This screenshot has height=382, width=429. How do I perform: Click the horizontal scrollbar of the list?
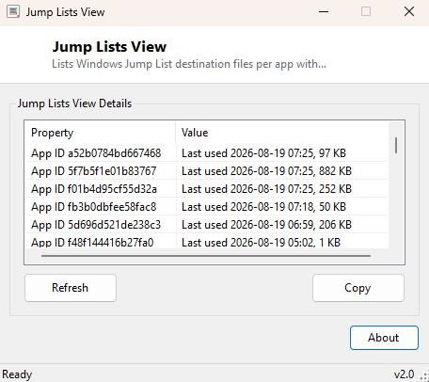(206, 256)
